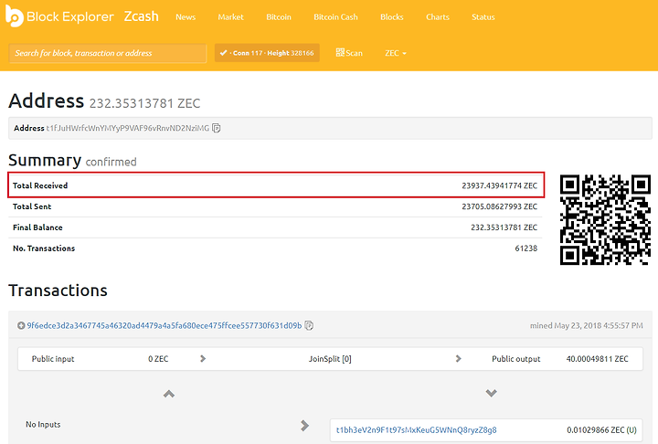This screenshot has height=444, width=658.
Task: Open the Status page
Action: tap(483, 17)
